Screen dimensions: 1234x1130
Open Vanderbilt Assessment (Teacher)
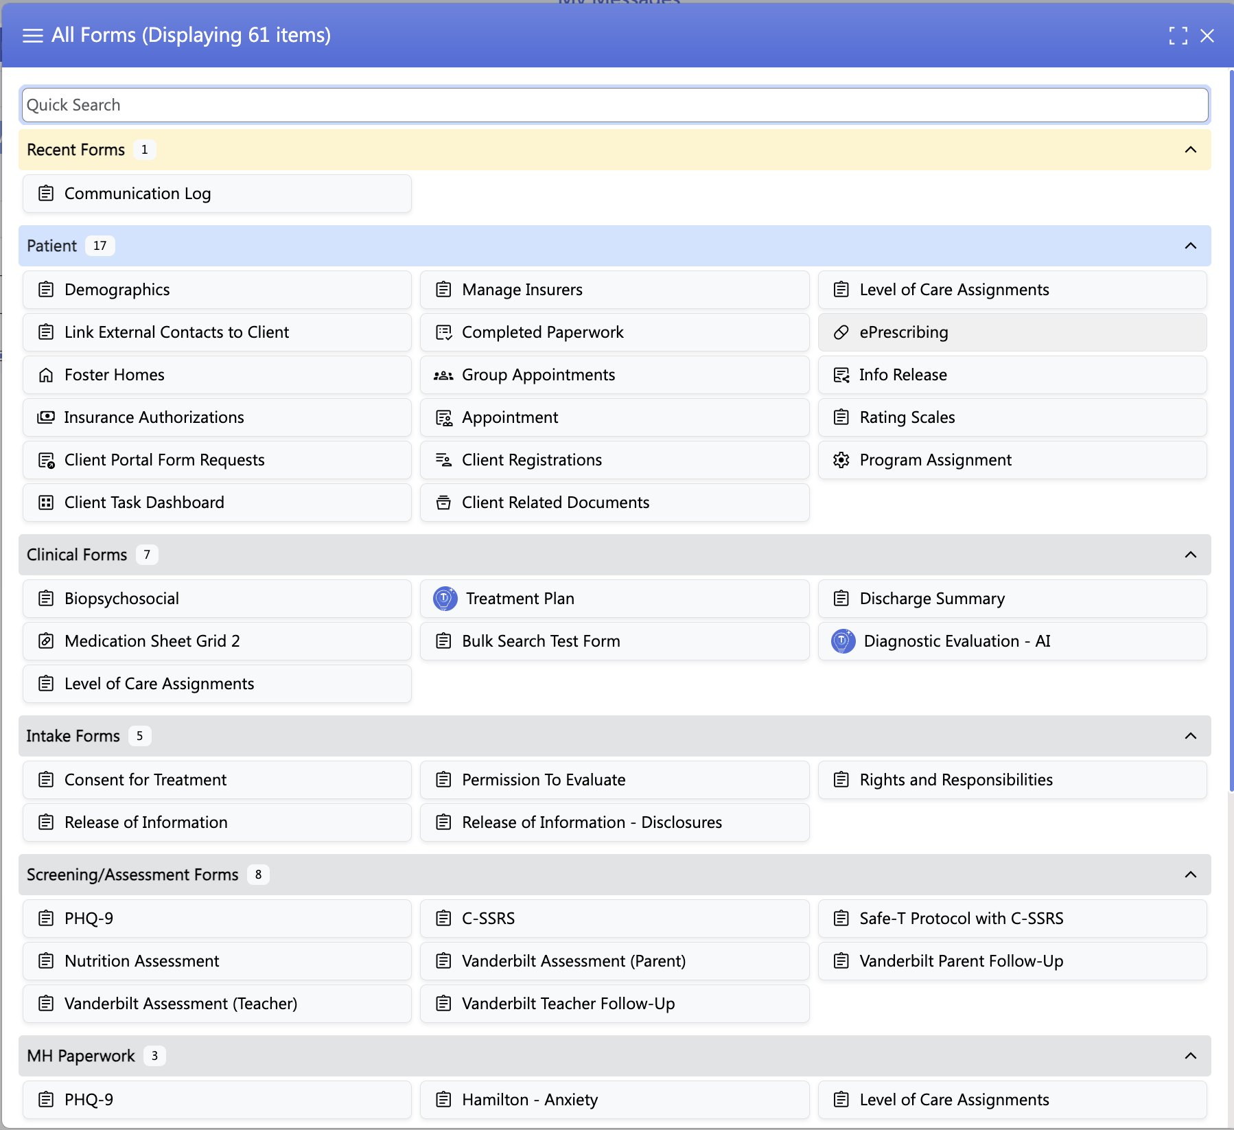217,1004
